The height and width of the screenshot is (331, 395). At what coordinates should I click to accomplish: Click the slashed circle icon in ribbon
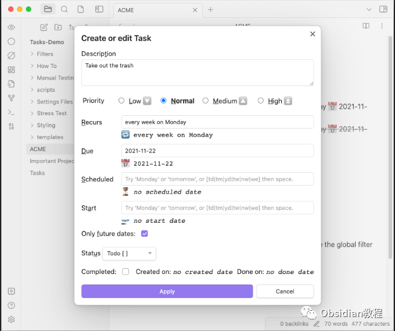tap(11, 55)
